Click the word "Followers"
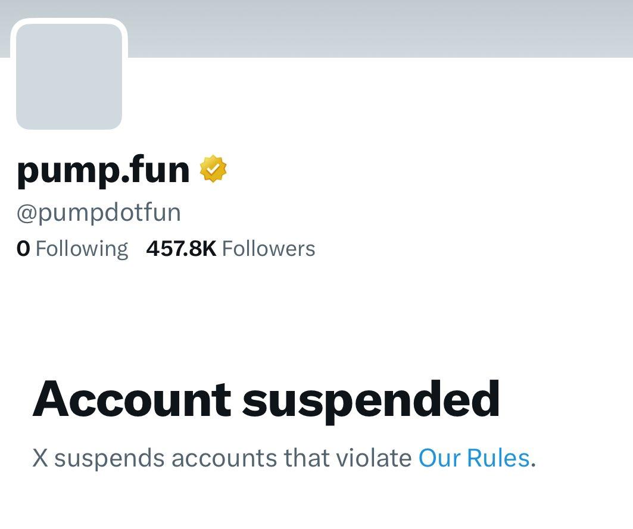The width and height of the screenshot is (633, 529). click(269, 248)
